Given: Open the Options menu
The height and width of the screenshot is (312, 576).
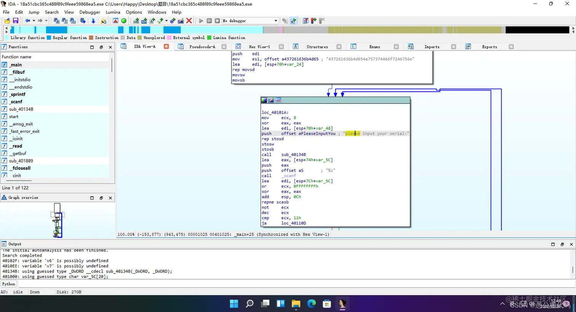Looking at the screenshot, I should (134, 12).
